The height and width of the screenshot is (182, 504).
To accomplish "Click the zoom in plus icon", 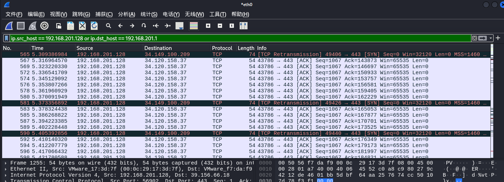I will pos(208,26).
